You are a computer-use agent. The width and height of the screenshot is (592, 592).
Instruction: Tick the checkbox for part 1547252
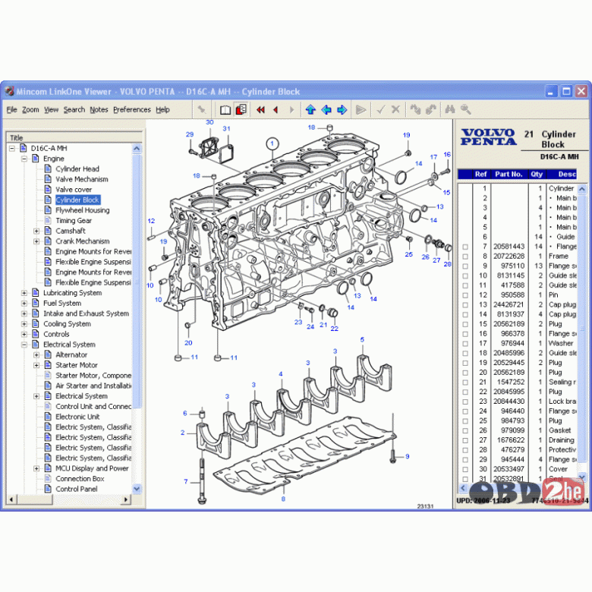[x=465, y=383]
